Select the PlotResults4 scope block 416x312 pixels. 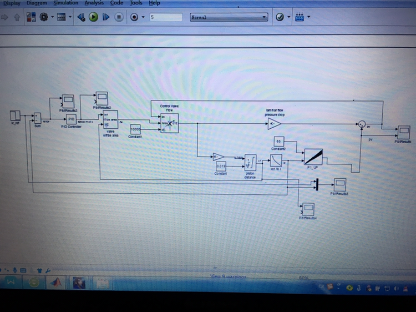pos(308,209)
